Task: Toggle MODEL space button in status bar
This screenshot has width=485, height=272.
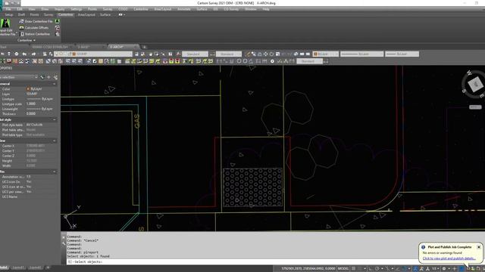Action: tap(343, 269)
